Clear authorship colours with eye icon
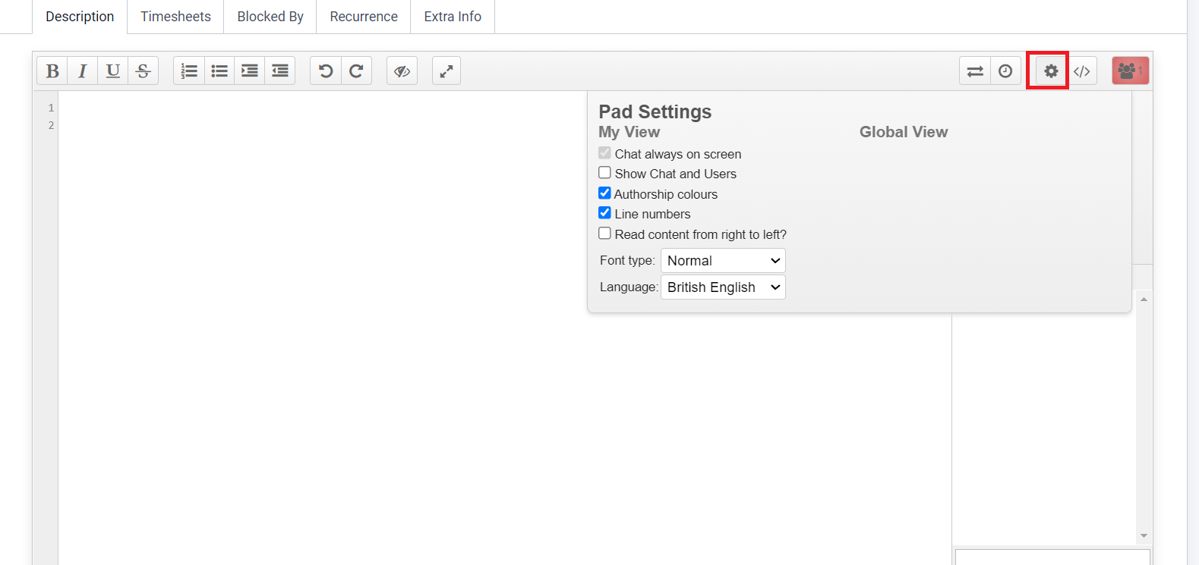 [x=402, y=71]
